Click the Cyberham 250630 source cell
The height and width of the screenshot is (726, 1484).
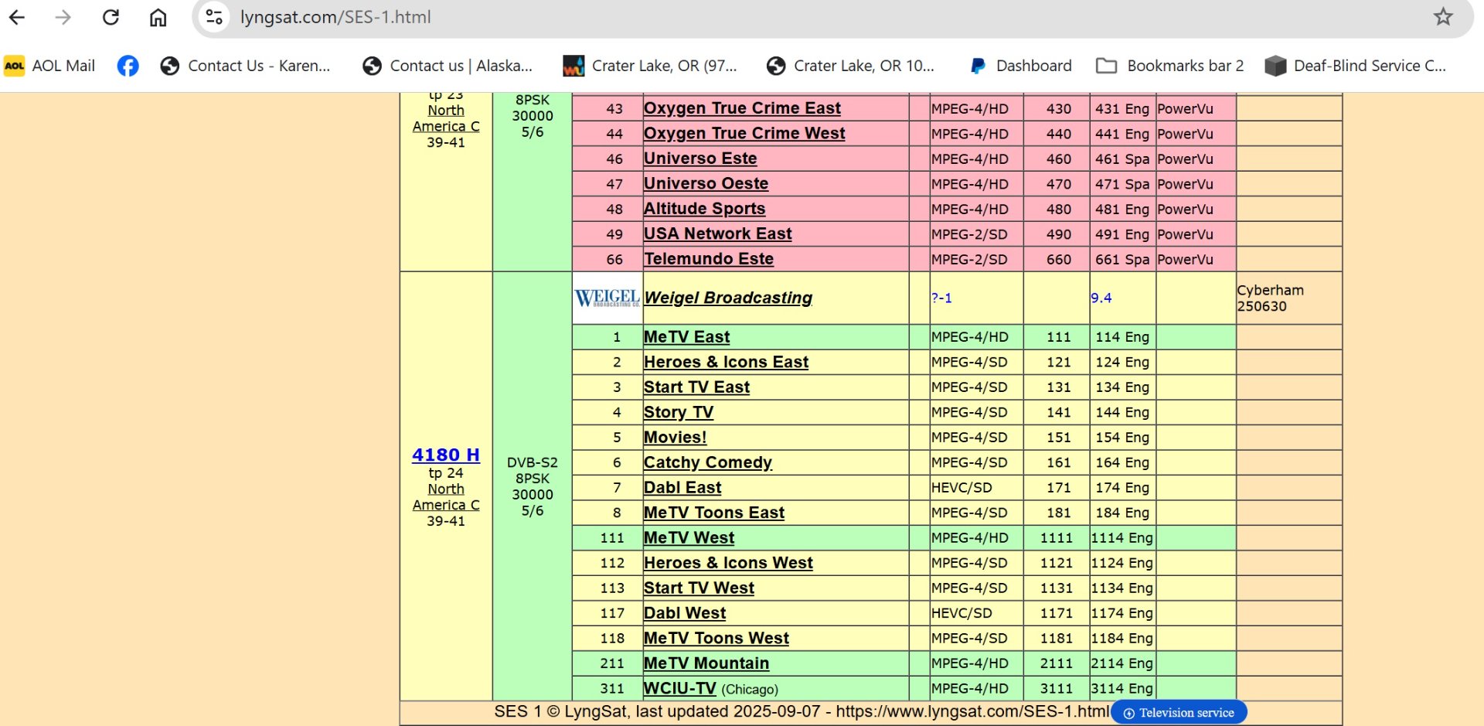click(1288, 298)
